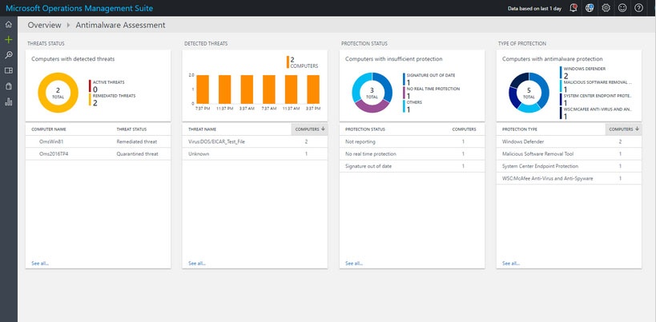Image resolution: width=656 pixels, height=322 pixels.
Task: Send feedback via the smiley icon
Action: (622, 8)
